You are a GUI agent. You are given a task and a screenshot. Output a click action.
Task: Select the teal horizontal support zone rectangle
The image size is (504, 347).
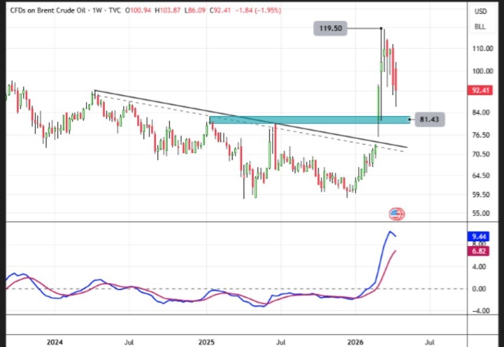(308, 120)
